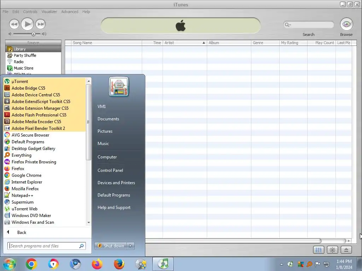This screenshot has width=362, height=271.
Task: Open Help and Support
Action: pos(114,207)
